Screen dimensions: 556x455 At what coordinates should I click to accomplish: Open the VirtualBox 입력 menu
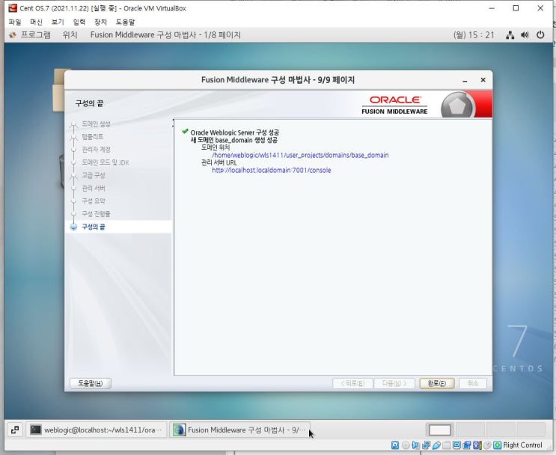[79, 22]
